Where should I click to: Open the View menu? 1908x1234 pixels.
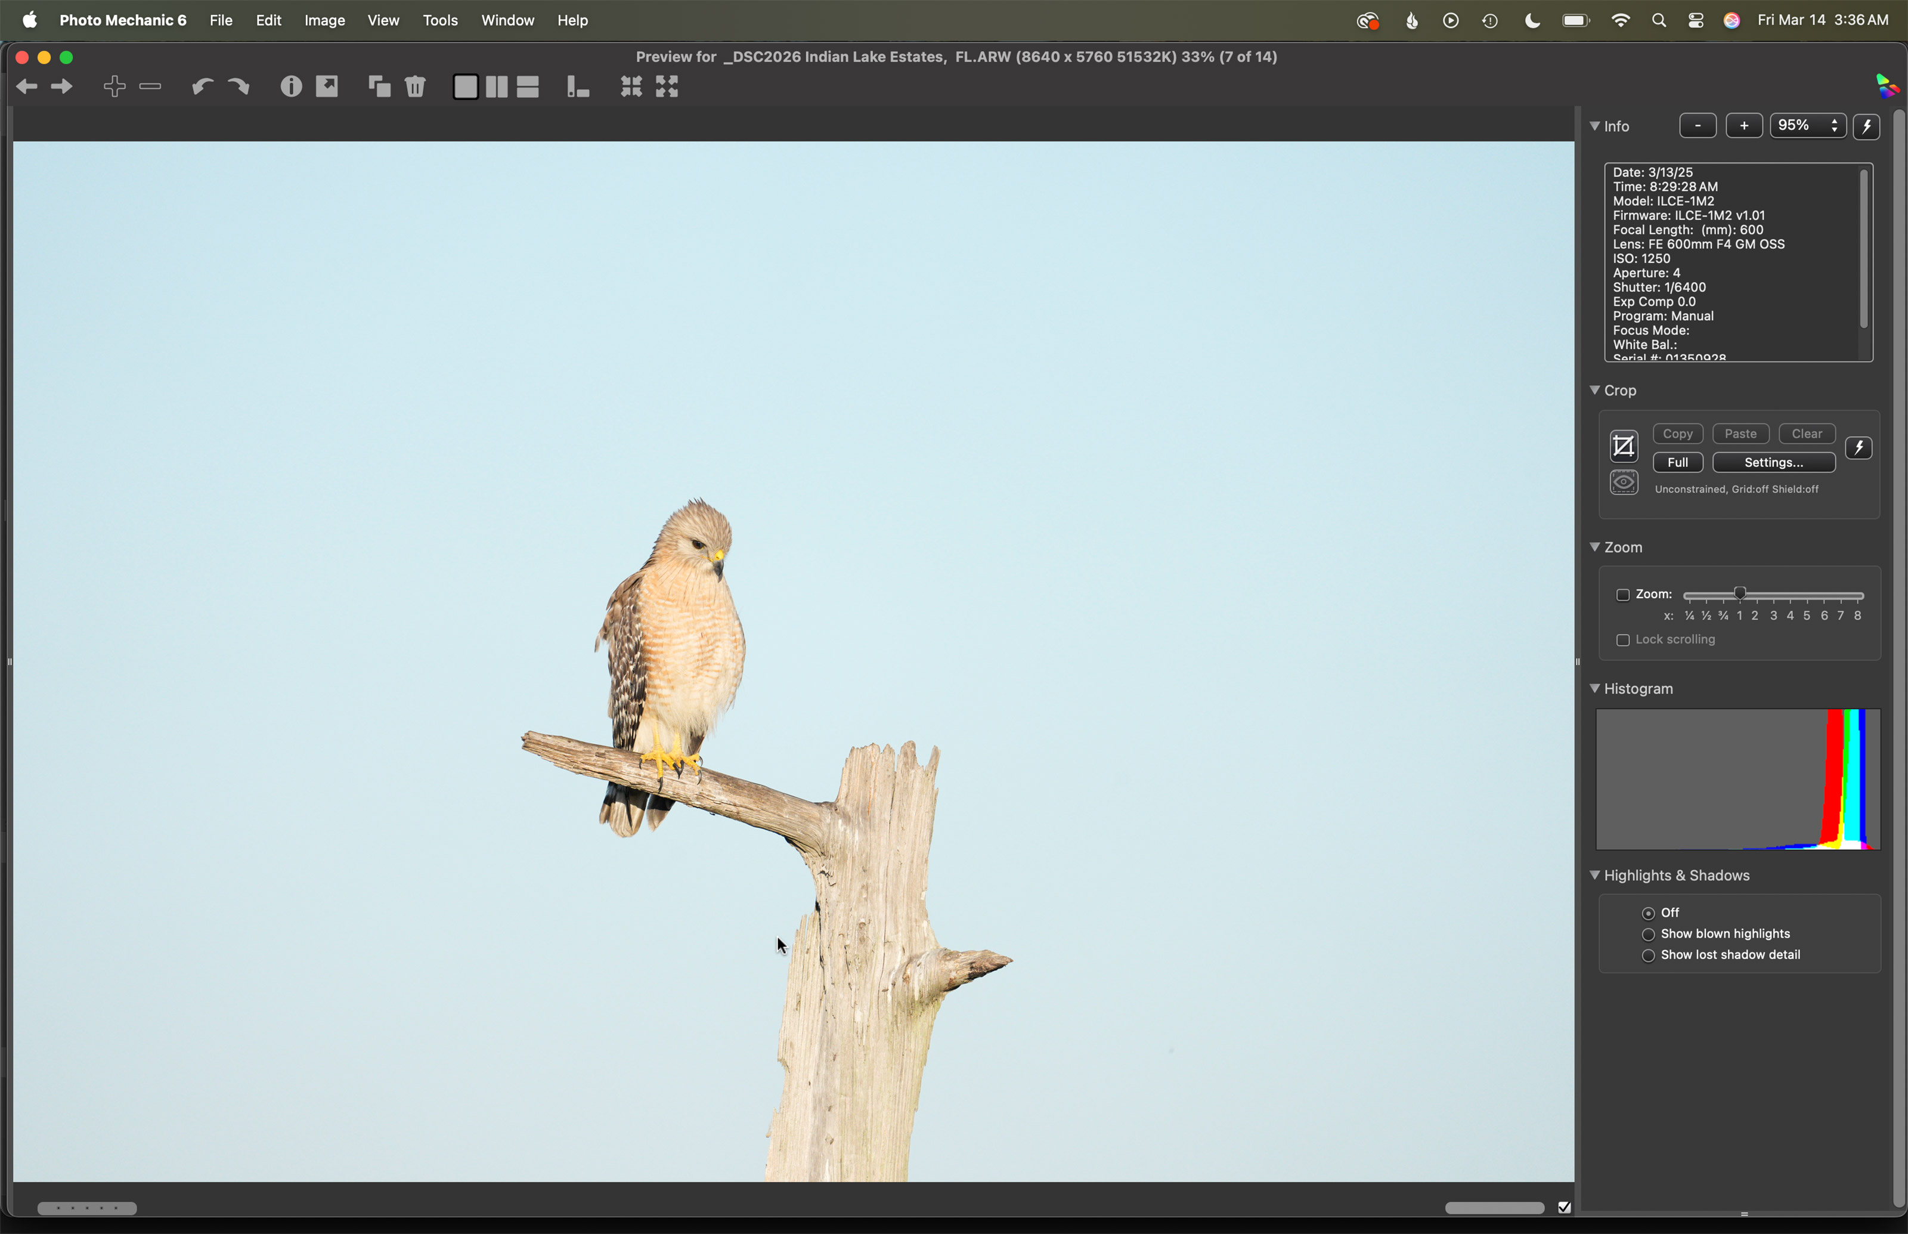[383, 21]
